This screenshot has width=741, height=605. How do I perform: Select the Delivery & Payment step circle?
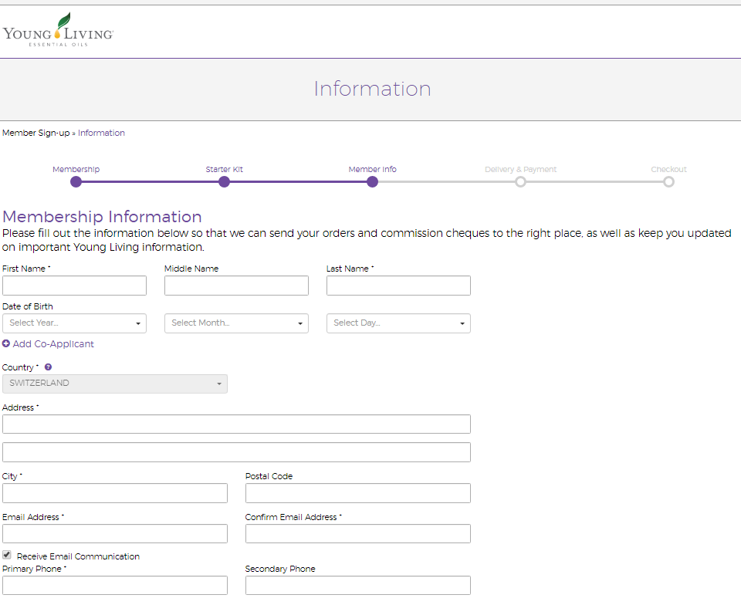520,182
